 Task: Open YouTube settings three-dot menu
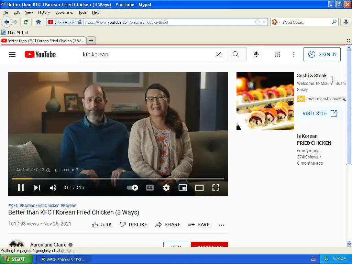click(294, 54)
